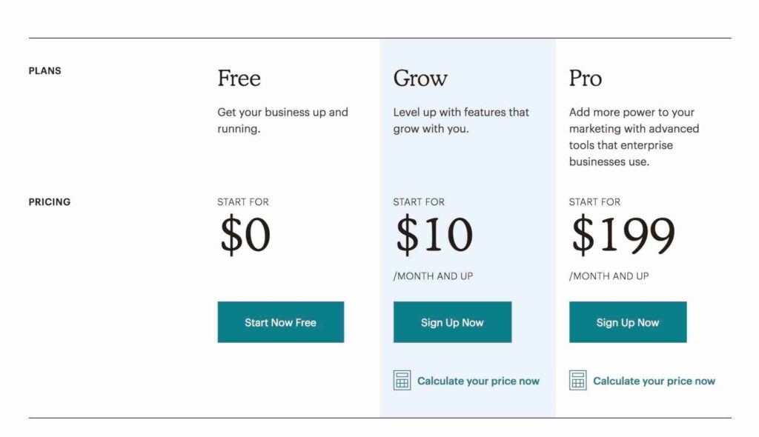Image resolution: width=759 pixels, height=437 pixels.
Task: Click the calculator icon in the Grow column
Action: tap(402, 381)
